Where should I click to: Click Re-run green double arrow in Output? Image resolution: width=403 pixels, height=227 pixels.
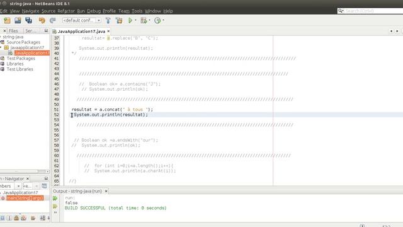tap(55, 198)
